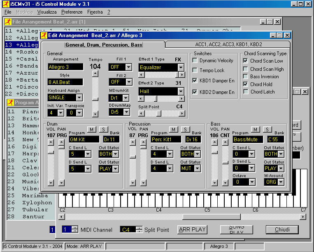Solo the Bass track
Screen dimensions: 314x252
click(267, 130)
